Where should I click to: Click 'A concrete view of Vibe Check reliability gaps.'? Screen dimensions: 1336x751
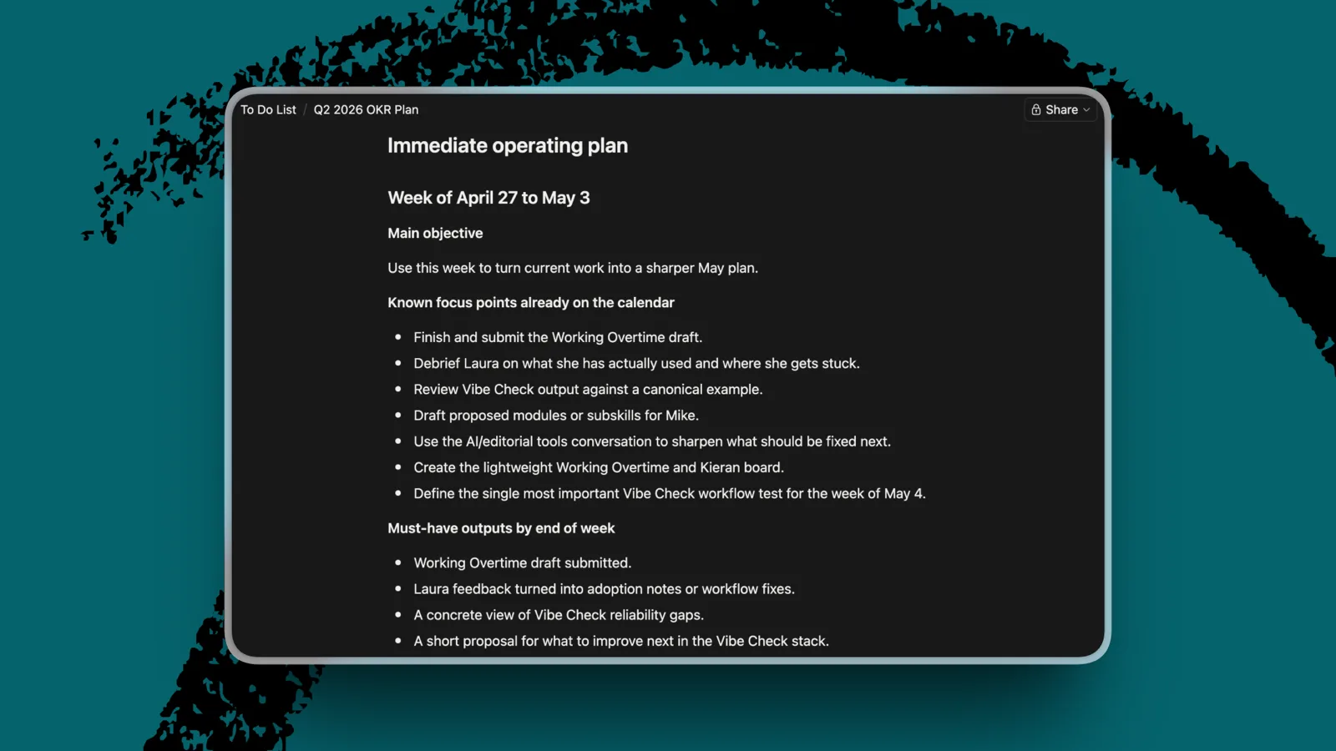559,615
